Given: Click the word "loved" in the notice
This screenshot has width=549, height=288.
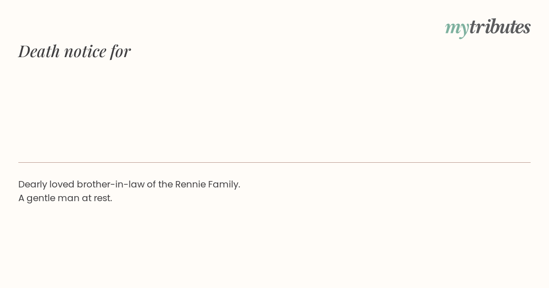Looking at the screenshot, I should point(62,184).
